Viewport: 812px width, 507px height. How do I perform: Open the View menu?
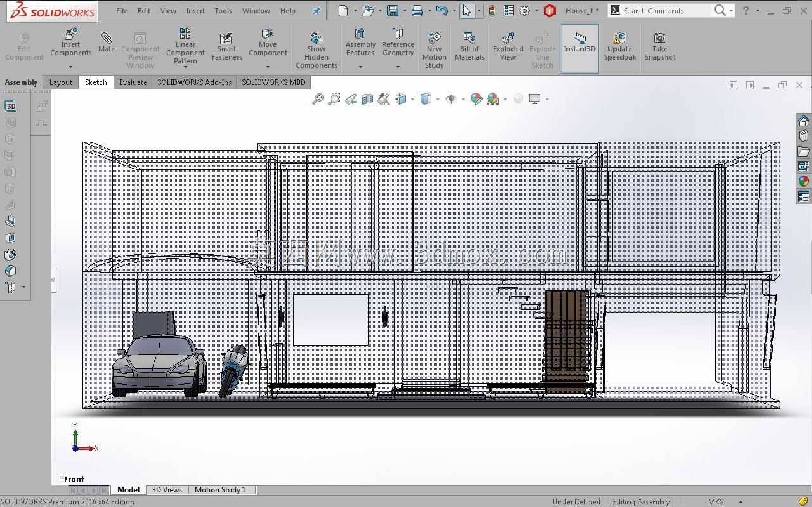click(x=168, y=11)
